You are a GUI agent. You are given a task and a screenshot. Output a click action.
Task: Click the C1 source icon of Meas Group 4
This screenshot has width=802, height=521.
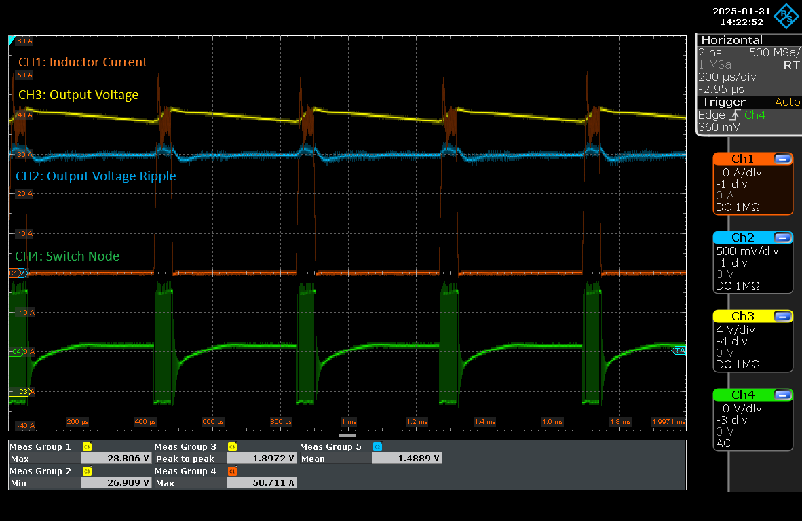[x=231, y=471]
